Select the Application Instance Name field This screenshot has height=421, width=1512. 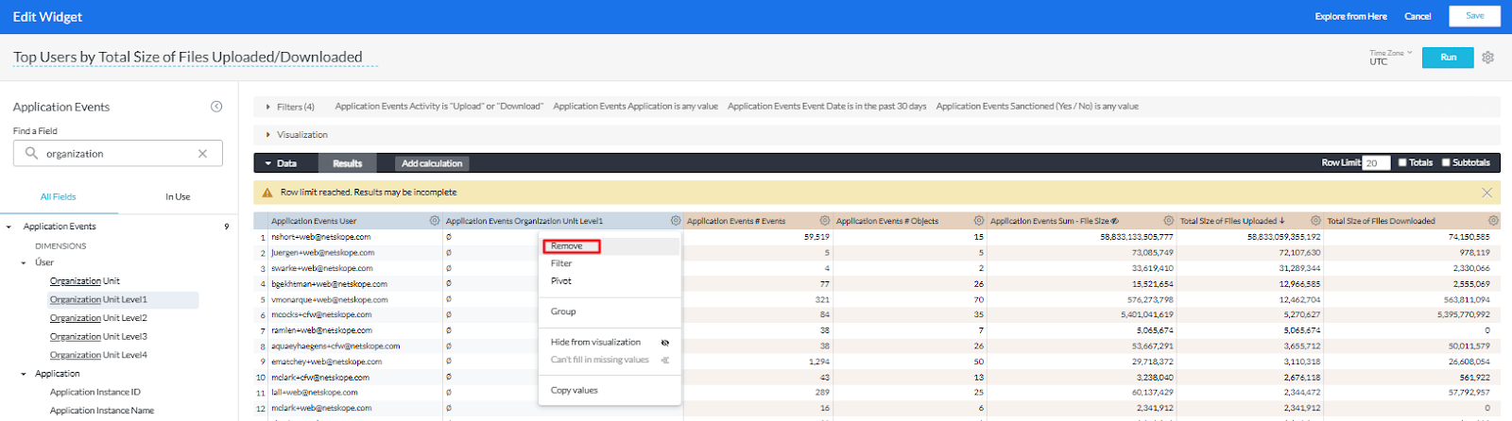click(102, 411)
